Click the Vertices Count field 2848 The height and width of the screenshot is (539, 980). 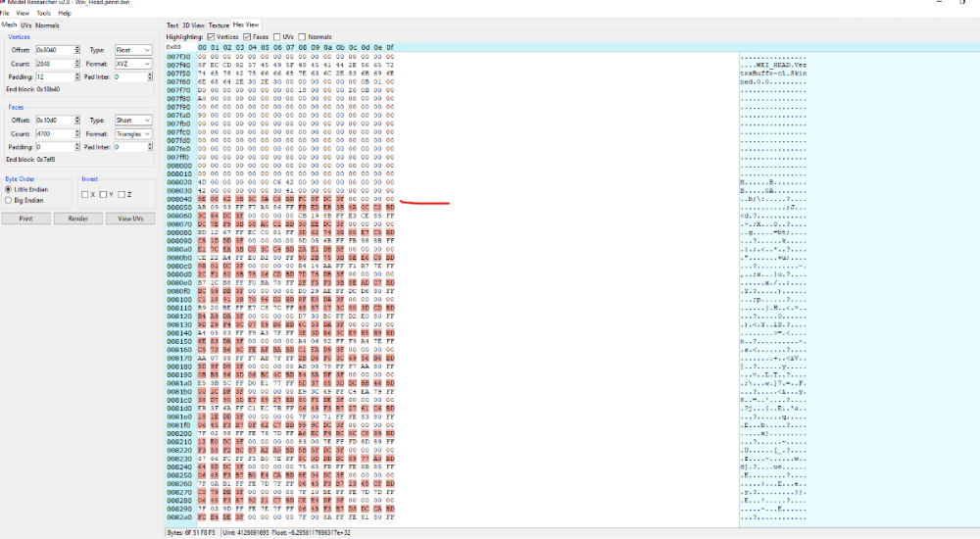pos(54,64)
